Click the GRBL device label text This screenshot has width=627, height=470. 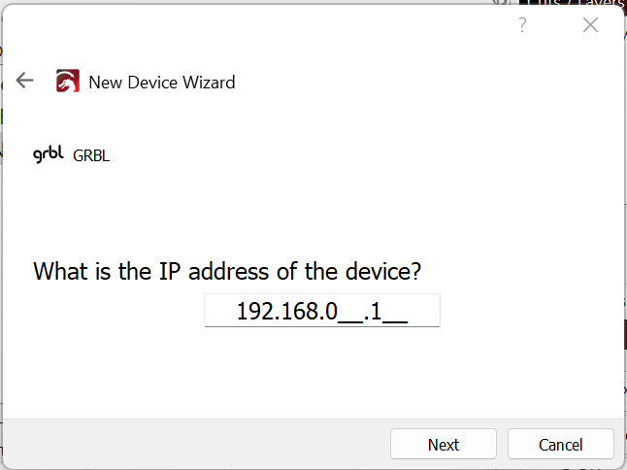coord(91,155)
